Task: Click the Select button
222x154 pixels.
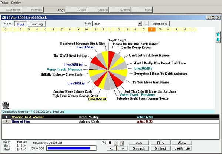Action: [x=161, y=148]
